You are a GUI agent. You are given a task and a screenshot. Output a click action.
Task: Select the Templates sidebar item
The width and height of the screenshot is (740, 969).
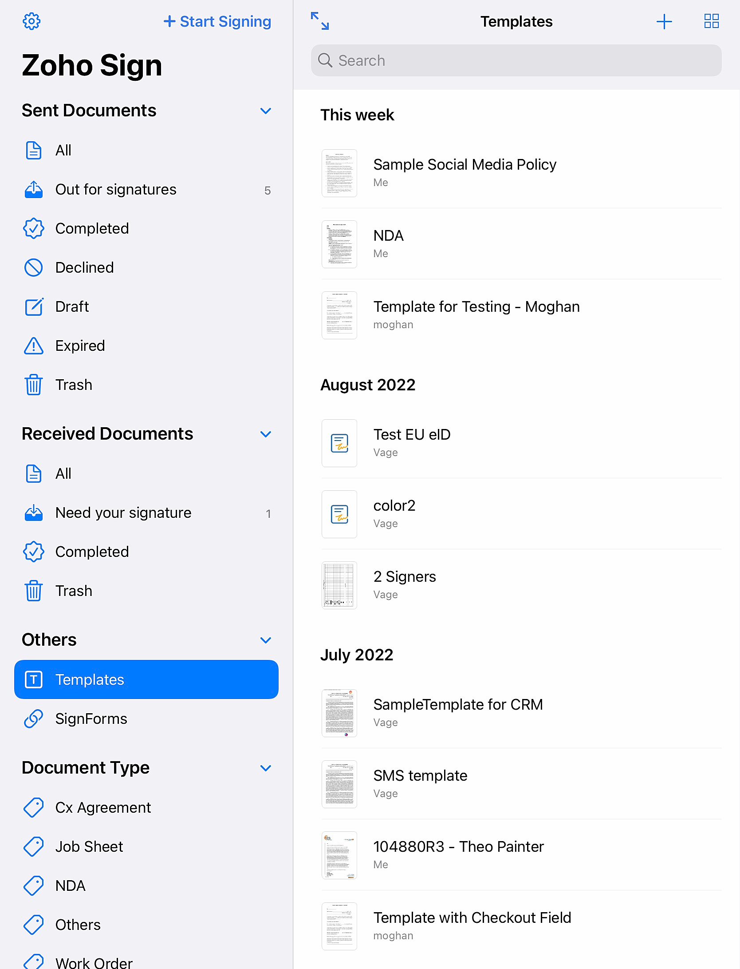pyautogui.click(x=146, y=680)
